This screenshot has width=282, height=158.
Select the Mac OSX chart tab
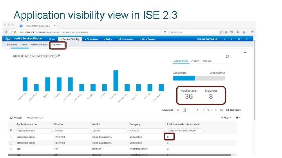[207, 61]
